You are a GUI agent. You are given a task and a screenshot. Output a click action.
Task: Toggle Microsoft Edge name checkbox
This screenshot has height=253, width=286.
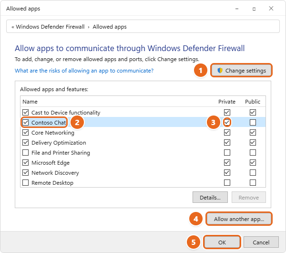[x=26, y=163]
